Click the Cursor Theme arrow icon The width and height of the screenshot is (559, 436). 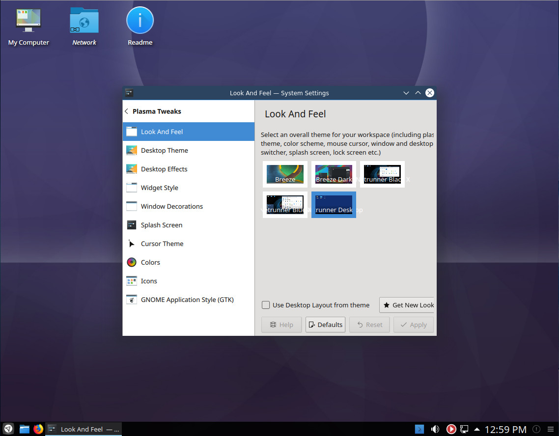(132, 244)
